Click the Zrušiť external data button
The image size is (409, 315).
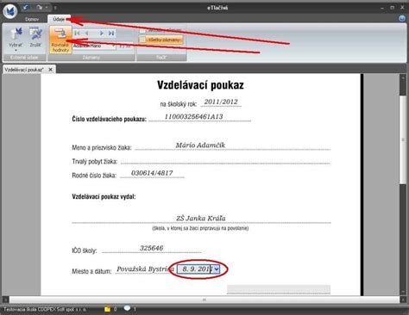pos(35,38)
